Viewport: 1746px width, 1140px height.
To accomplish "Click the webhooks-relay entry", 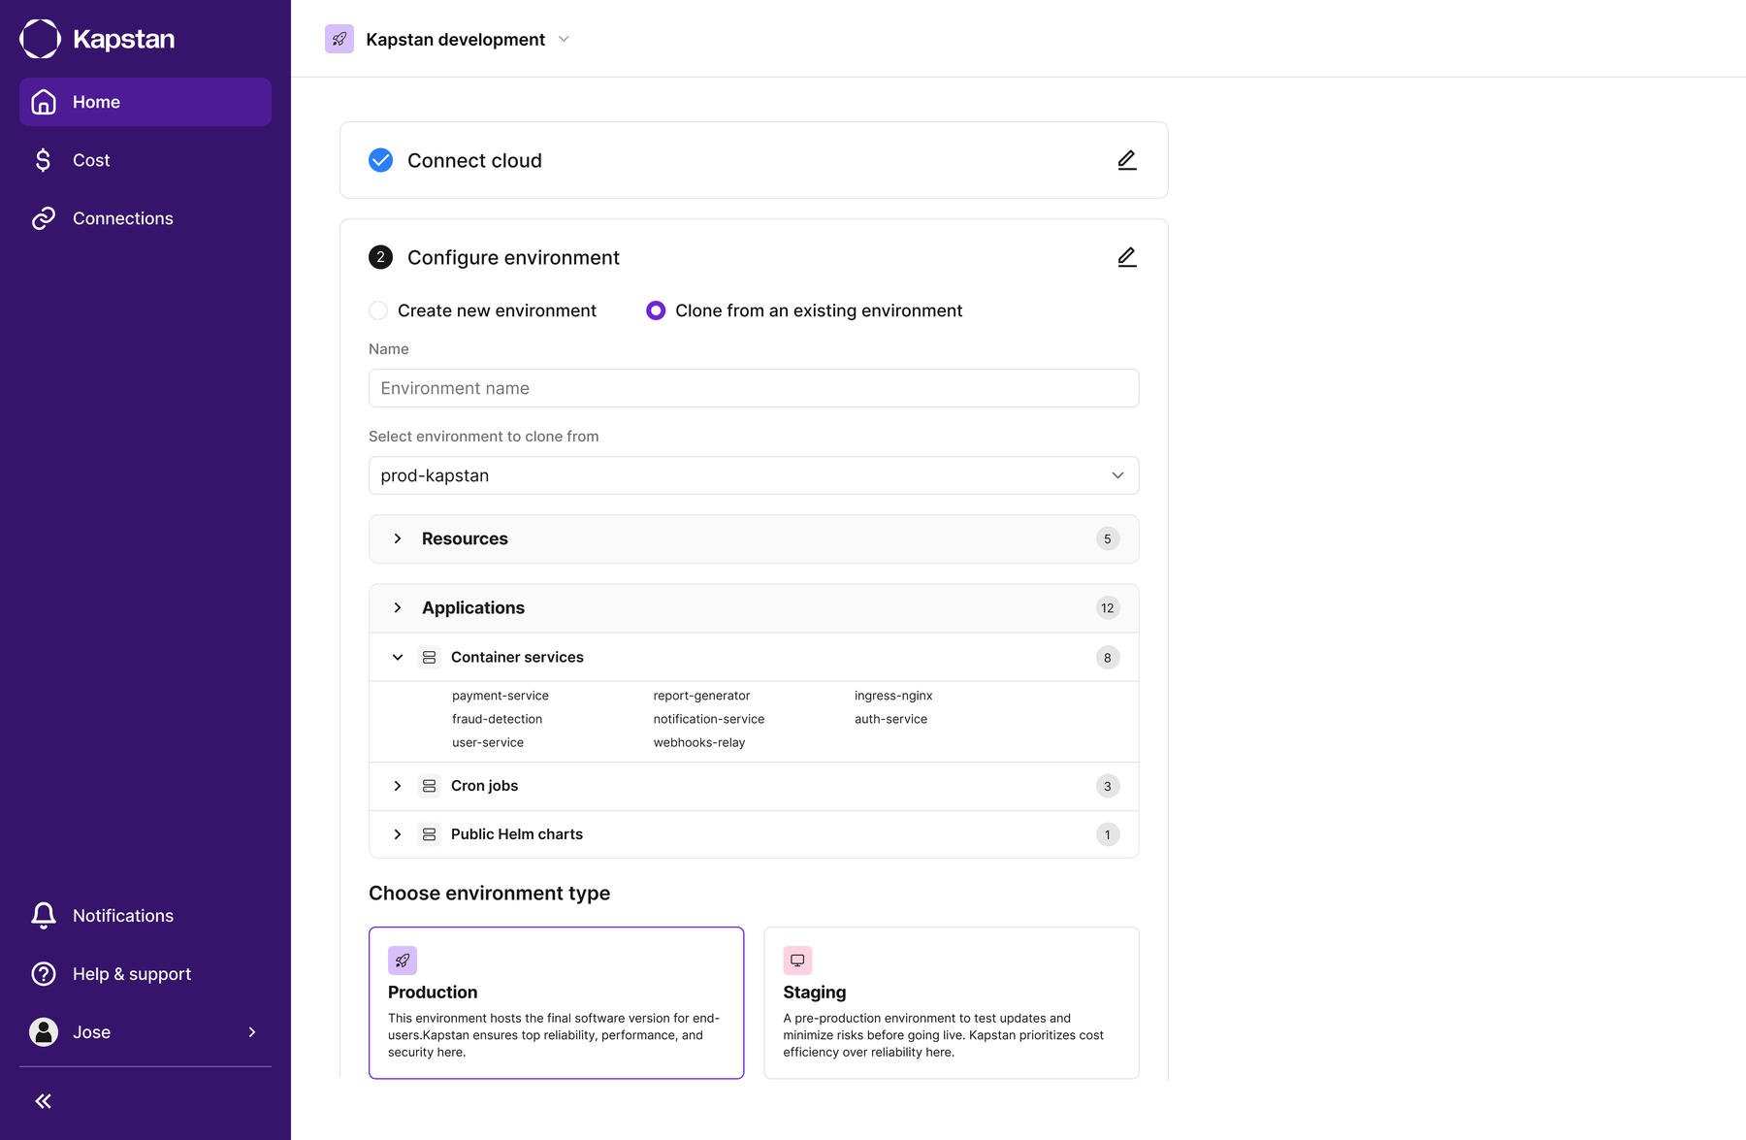I will tap(699, 742).
